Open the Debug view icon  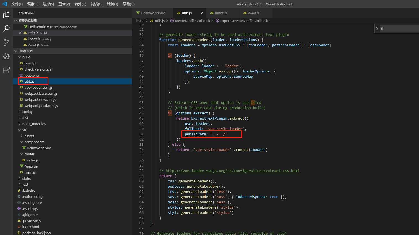coord(6,56)
